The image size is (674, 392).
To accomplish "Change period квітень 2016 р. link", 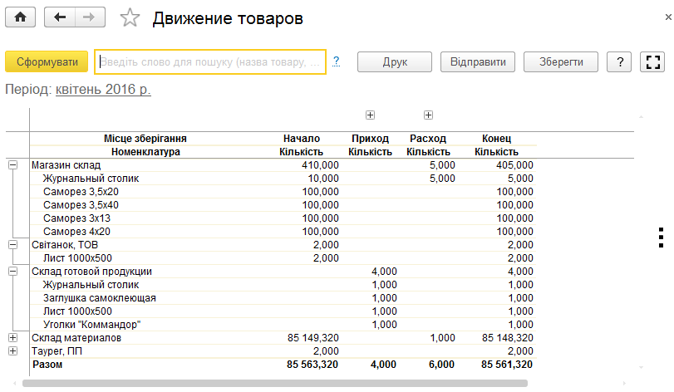I will pos(103,90).
